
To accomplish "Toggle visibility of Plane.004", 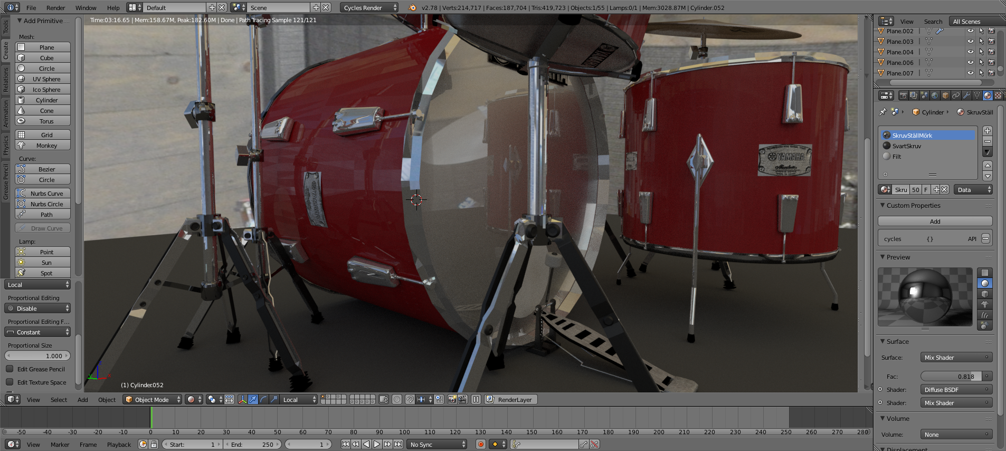I will 970,52.
